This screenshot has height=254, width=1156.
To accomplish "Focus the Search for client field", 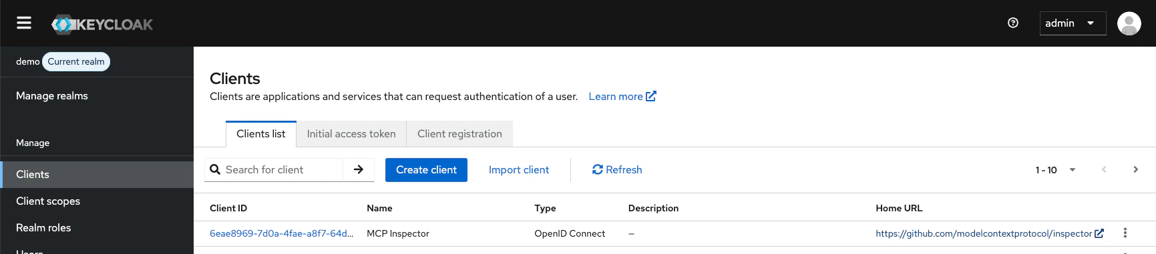I will click(274, 170).
